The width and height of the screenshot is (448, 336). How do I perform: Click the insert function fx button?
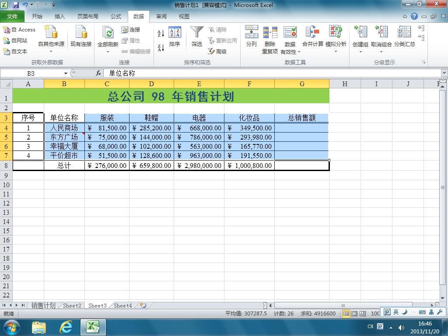tap(98, 73)
